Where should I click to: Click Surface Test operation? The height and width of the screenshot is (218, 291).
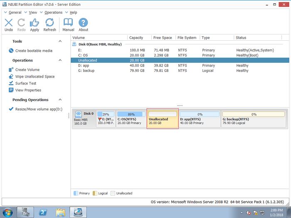tap(26, 83)
